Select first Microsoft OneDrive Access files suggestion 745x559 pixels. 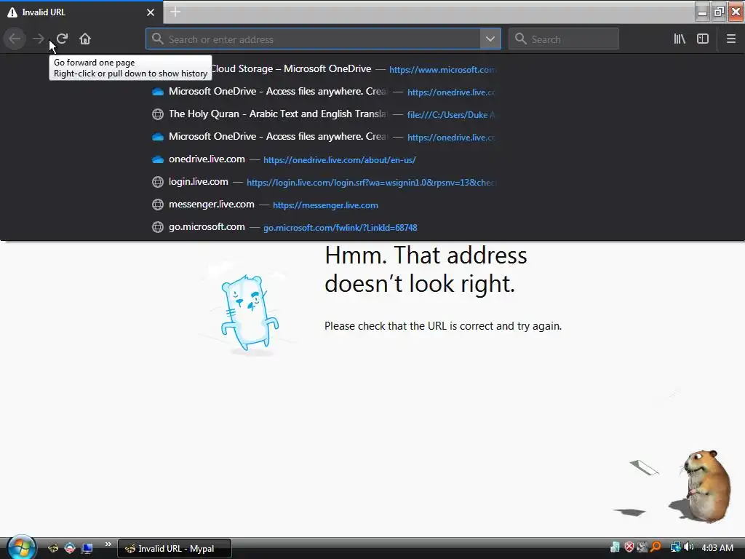click(323, 91)
